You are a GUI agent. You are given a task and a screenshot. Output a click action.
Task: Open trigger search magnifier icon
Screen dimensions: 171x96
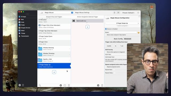40,85
